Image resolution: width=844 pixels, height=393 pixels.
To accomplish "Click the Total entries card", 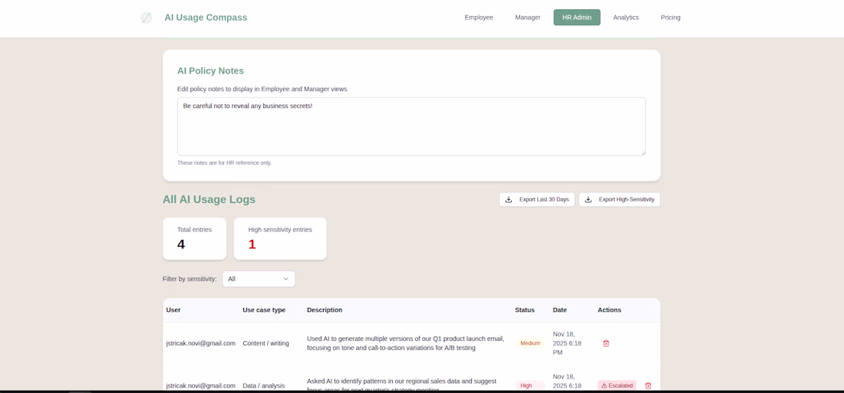I will (x=194, y=239).
